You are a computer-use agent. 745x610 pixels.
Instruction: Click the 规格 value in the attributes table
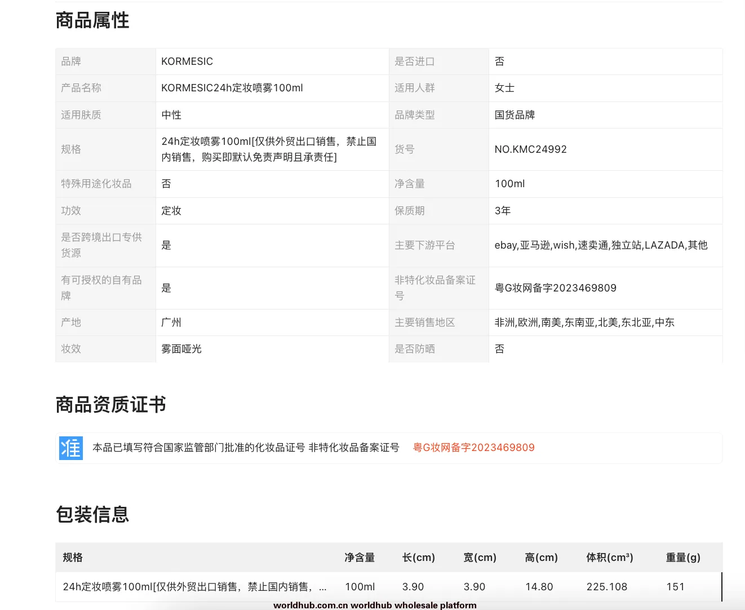[x=269, y=149]
